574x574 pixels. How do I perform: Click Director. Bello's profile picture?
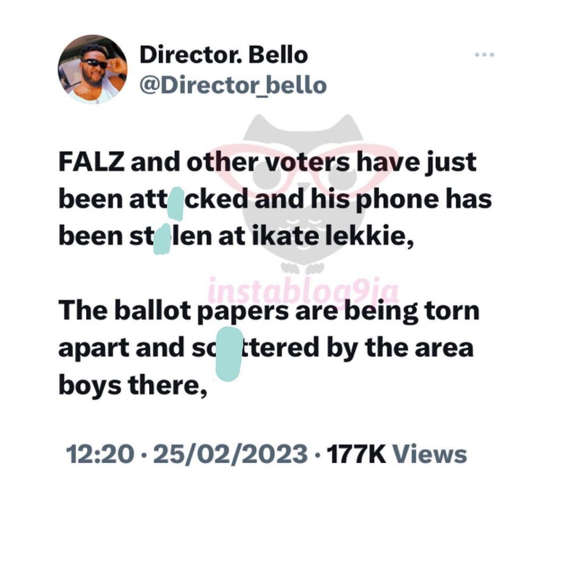(x=92, y=70)
